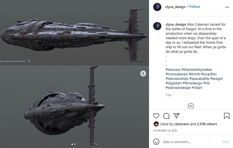Like the post with heart icon

(x=156, y=116)
